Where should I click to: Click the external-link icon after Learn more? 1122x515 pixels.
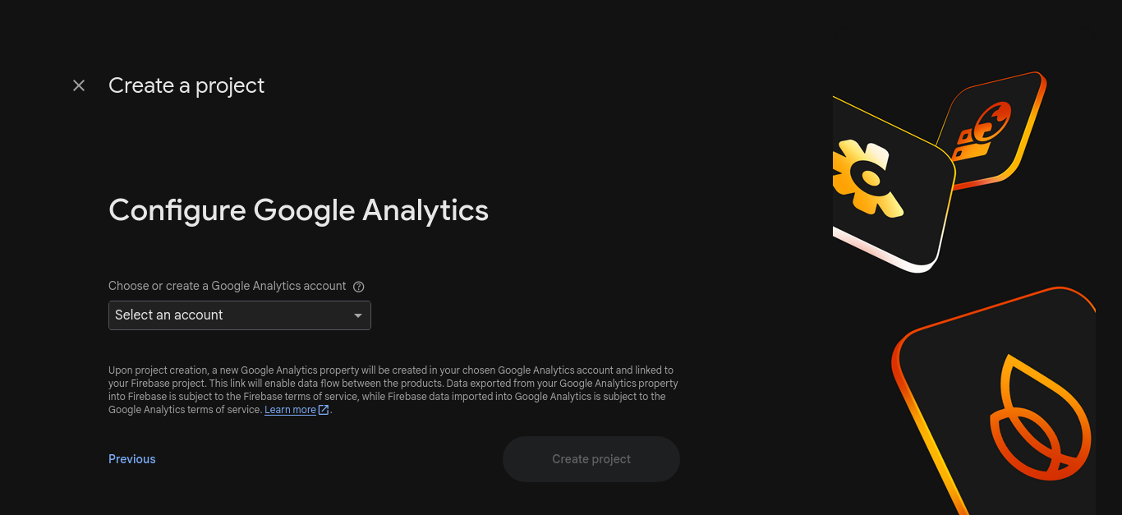click(324, 410)
